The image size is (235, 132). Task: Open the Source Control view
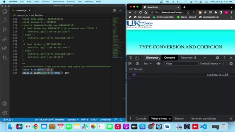tap(5, 30)
